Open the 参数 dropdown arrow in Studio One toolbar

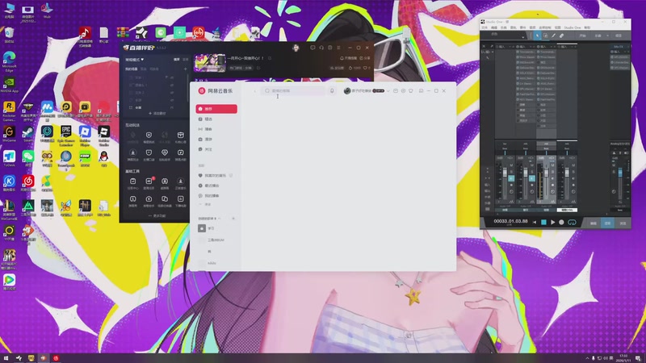pyautogui.click(x=523, y=37)
